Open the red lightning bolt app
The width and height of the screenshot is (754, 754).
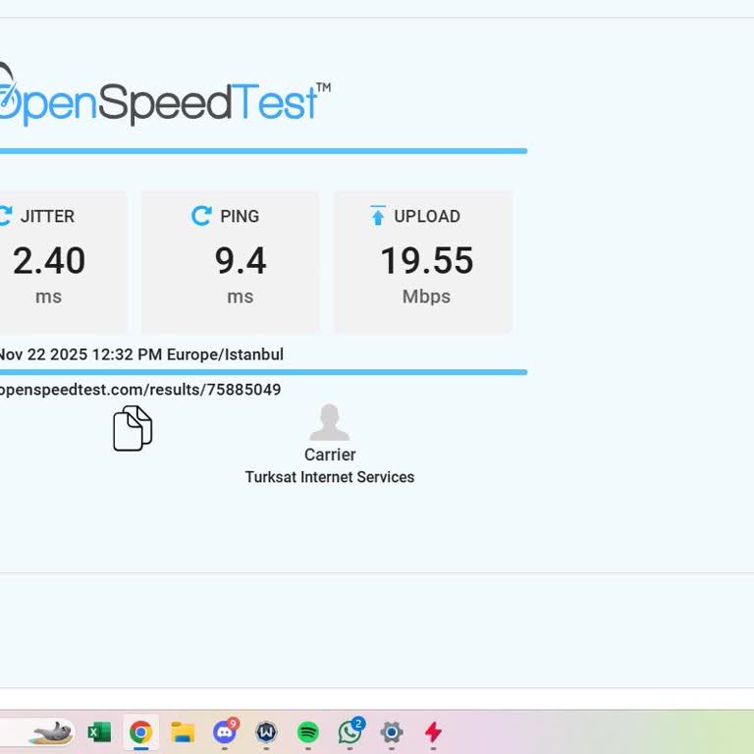433,732
